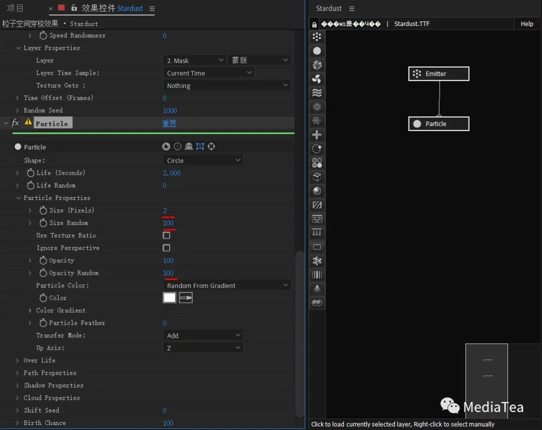The height and width of the screenshot is (430, 542).
Task: Click the blue square-frame preset icon
Action: (200, 146)
